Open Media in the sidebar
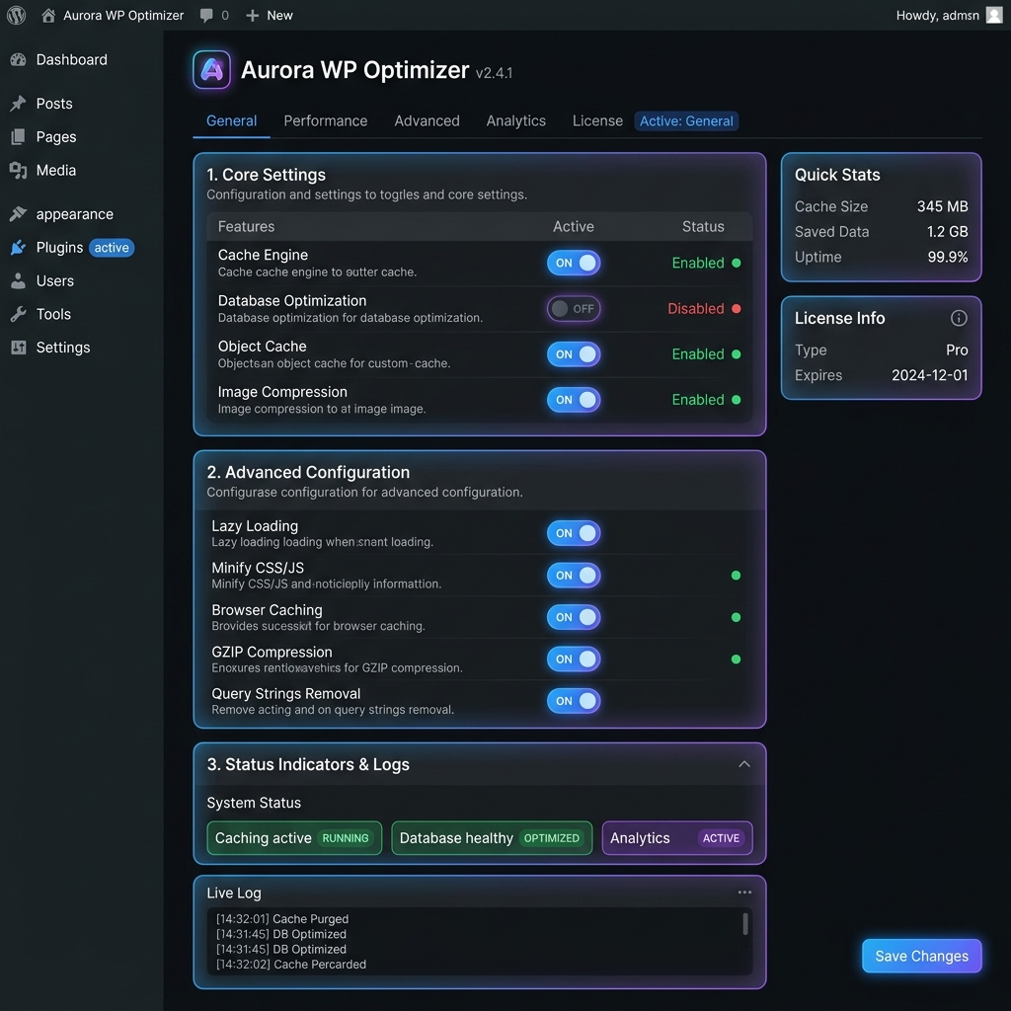Image resolution: width=1011 pixels, height=1011 pixels. [56, 170]
